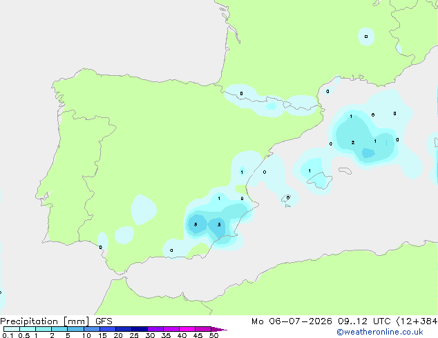Click the 40–45 mm magenta legend swatch

coord(187,329)
